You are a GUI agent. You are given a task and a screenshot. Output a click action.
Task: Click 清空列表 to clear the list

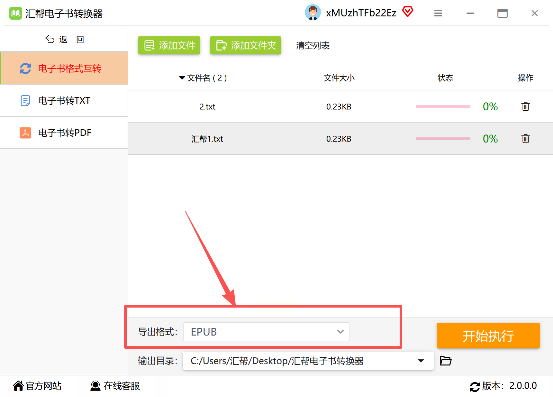point(313,45)
